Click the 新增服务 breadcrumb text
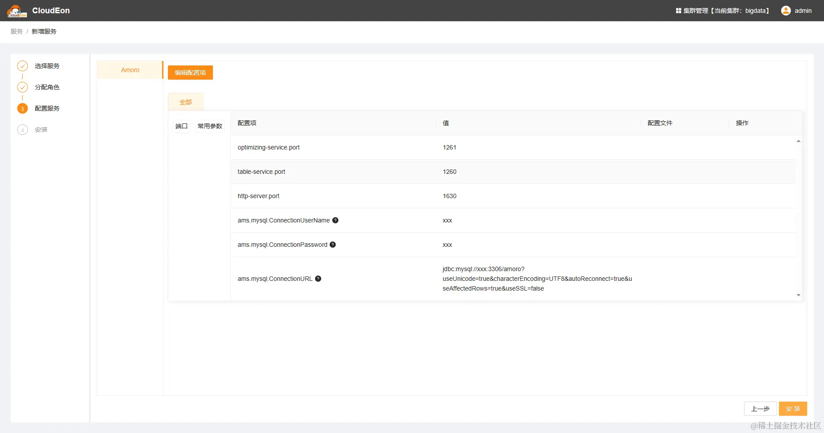The height and width of the screenshot is (433, 824). (44, 31)
